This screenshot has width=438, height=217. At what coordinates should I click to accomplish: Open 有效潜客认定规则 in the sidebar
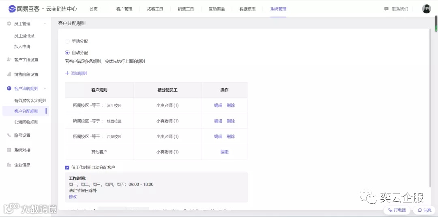[30, 101]
